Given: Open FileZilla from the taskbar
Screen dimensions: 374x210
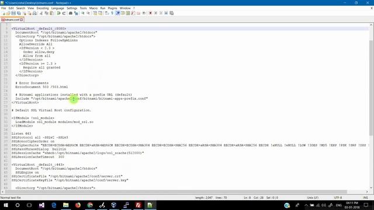Looking at the screenshot, I should tap(138, 205).
